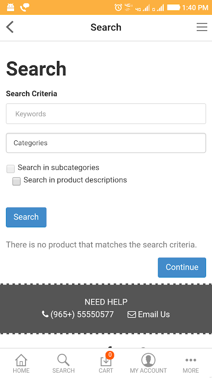Tap the More three-dots icon
Screen dimensions: 212x378
point(191,360)
